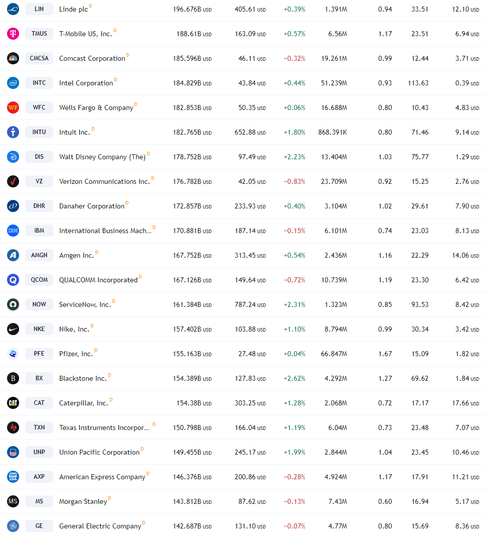485x534 pixels.
Task: Click the Pfizer logo icon
Action: point(13,354)
